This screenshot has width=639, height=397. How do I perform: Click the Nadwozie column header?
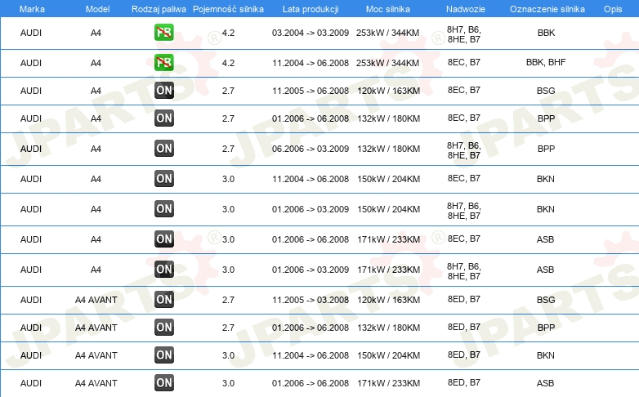(x=466, y=9)
